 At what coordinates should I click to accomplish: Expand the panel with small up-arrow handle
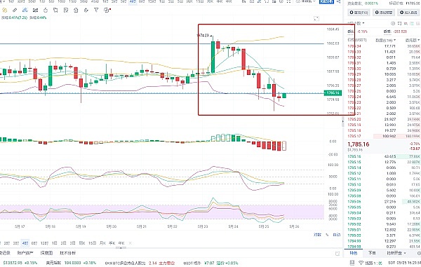click(121, 247)
